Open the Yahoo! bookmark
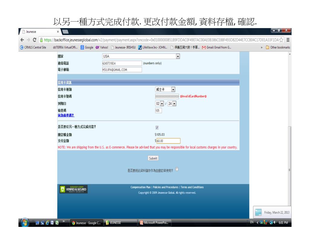This screenshot has height=232, width=310. click(102, 47)
